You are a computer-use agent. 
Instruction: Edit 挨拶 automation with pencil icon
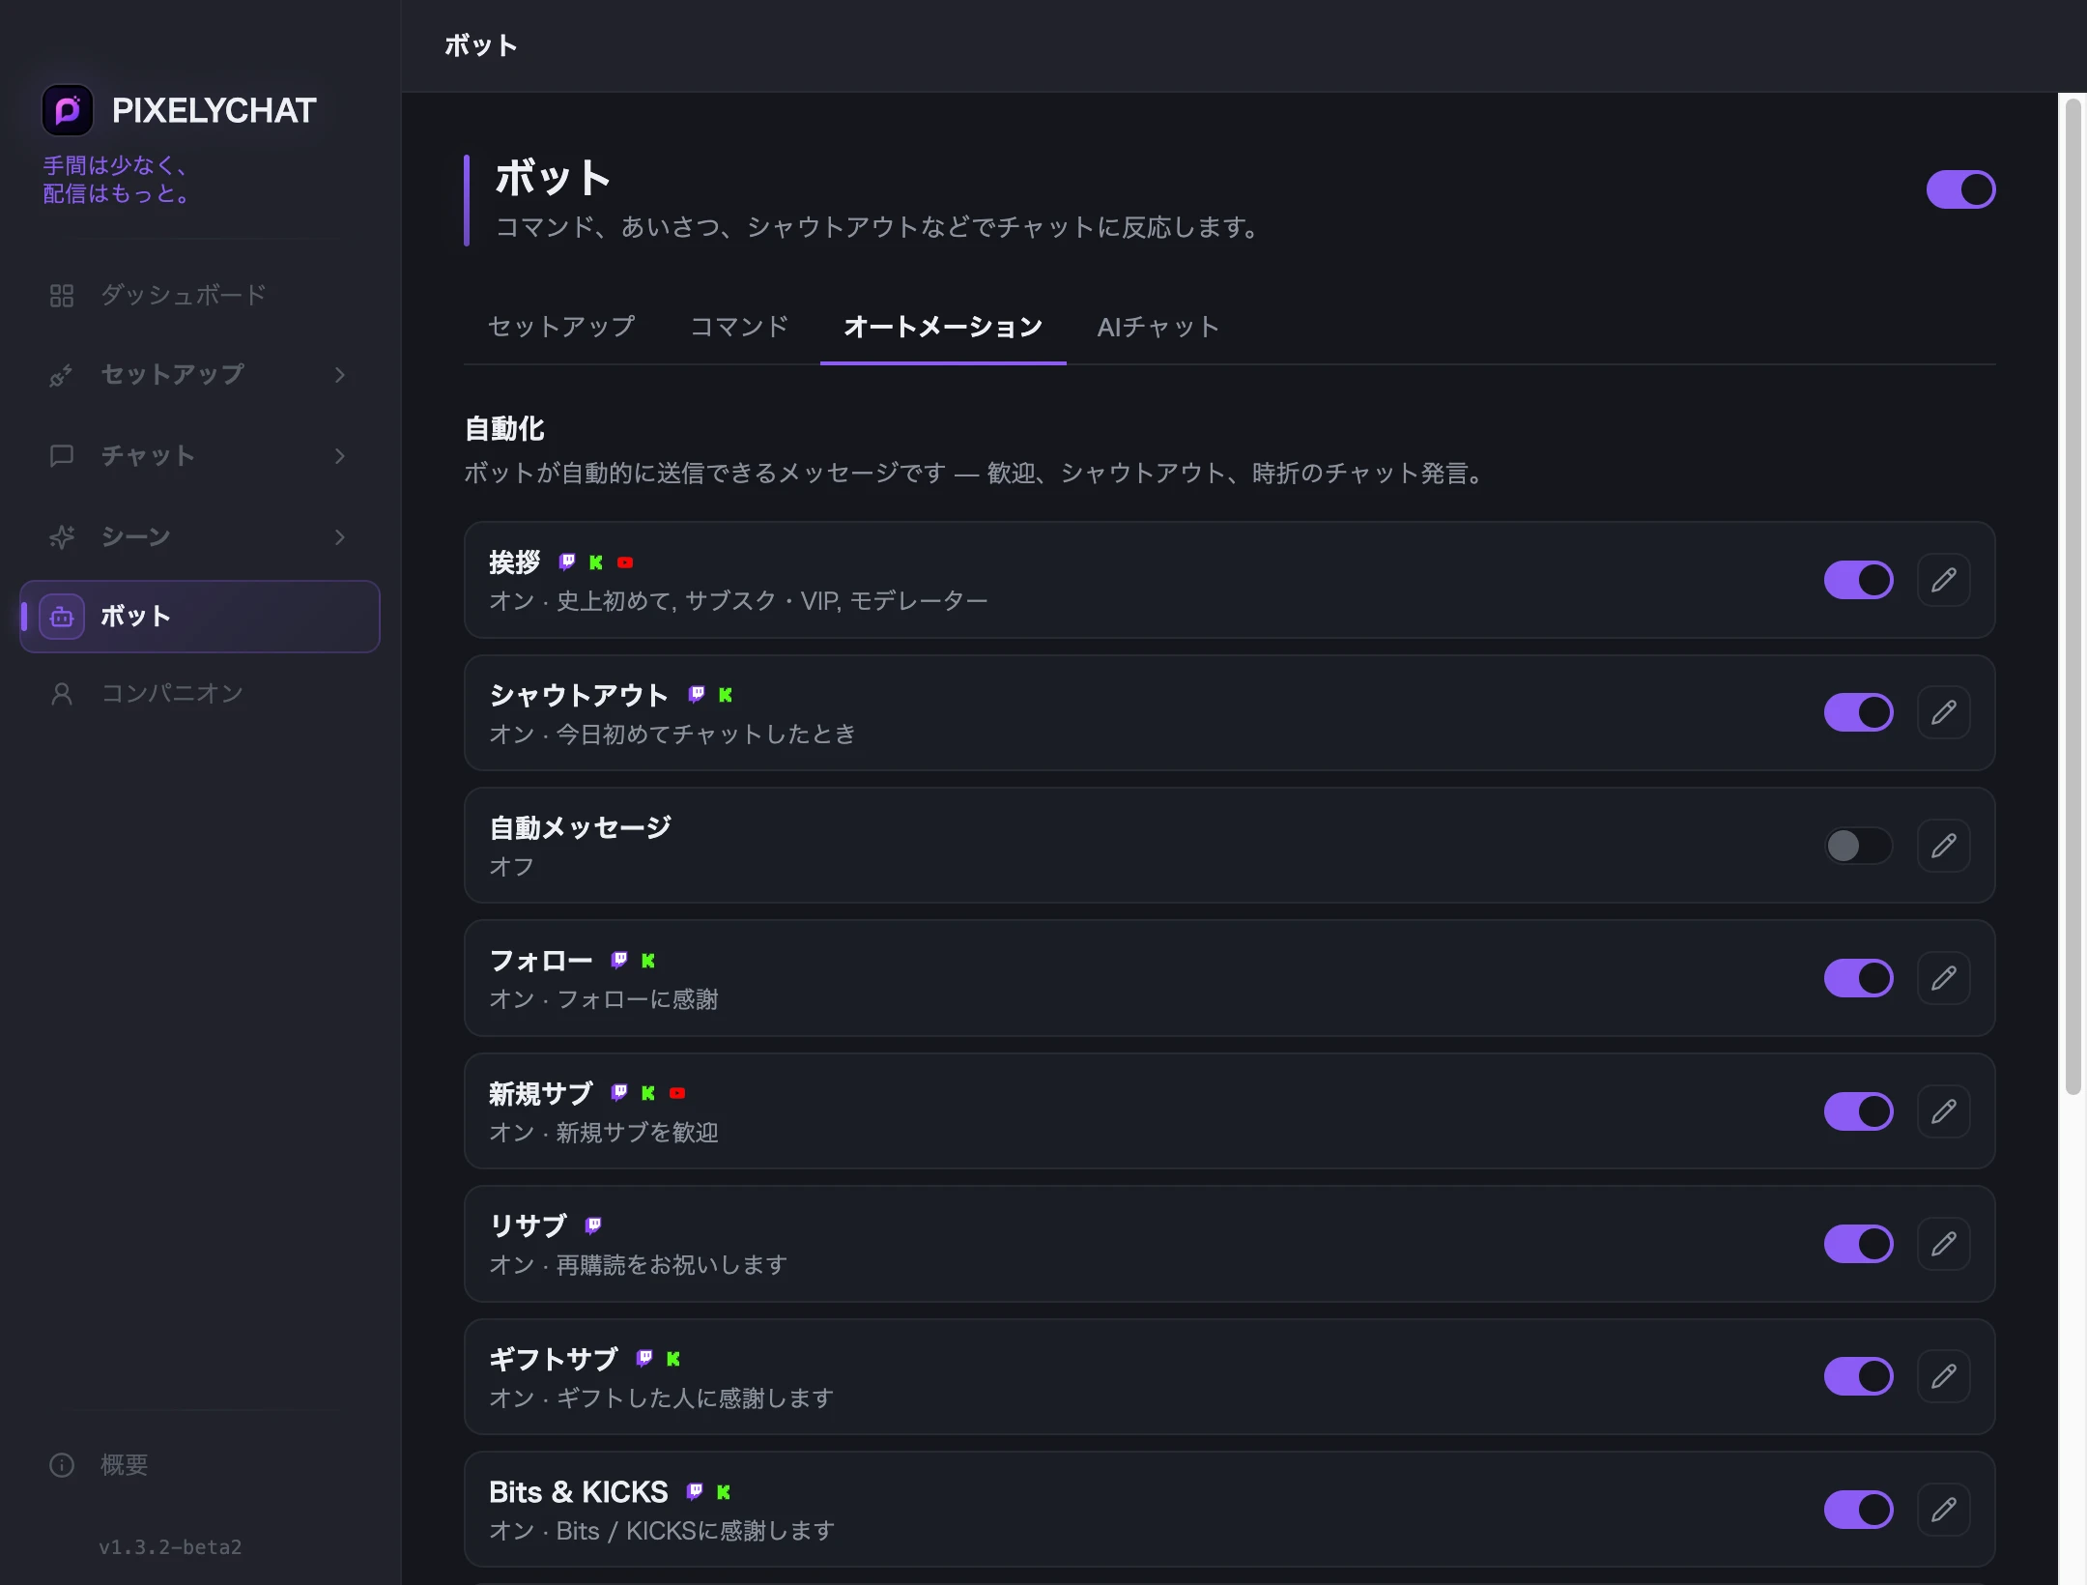click(1944, 580)
